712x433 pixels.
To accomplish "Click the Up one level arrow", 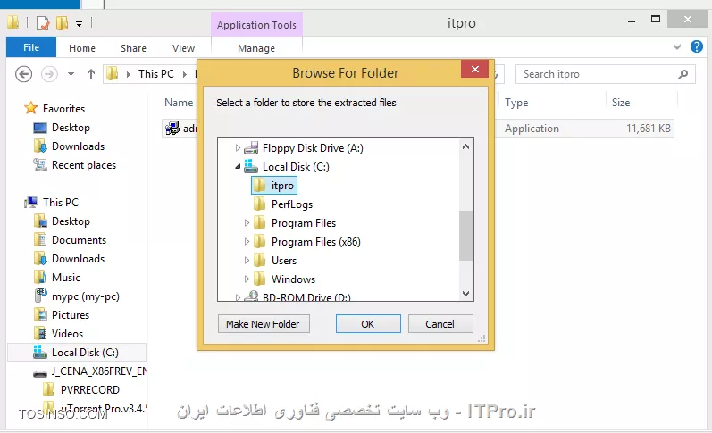I will tap(91, 74).
